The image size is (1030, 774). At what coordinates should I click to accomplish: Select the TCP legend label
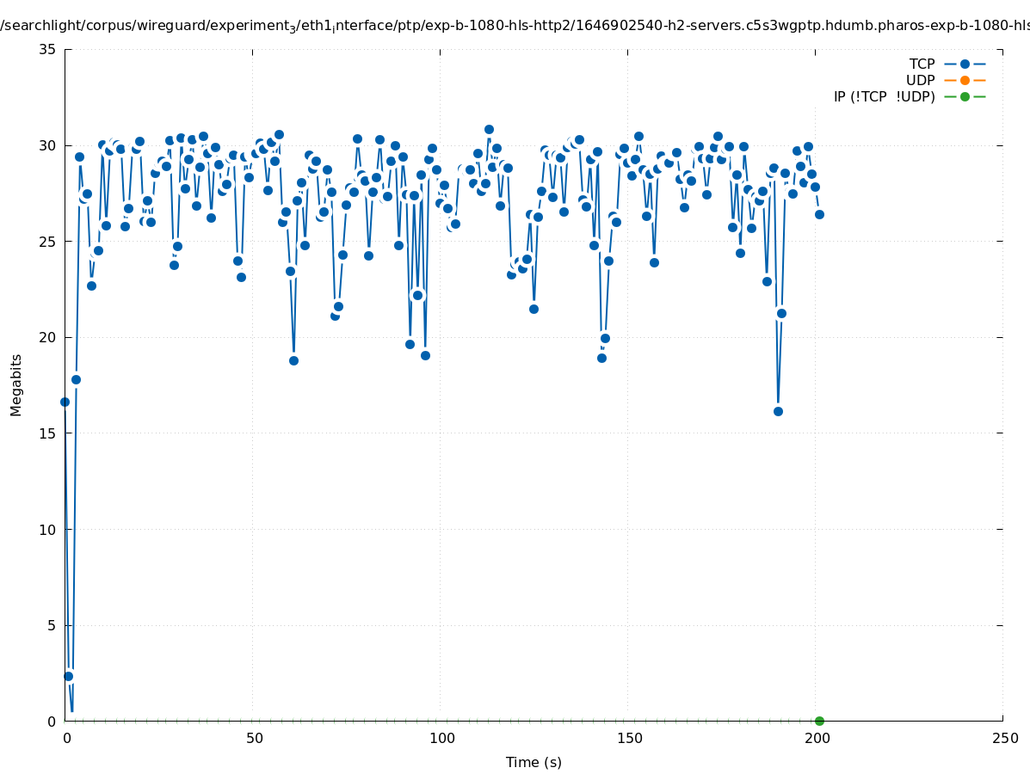pyautogui.click(x=922, y=64)
